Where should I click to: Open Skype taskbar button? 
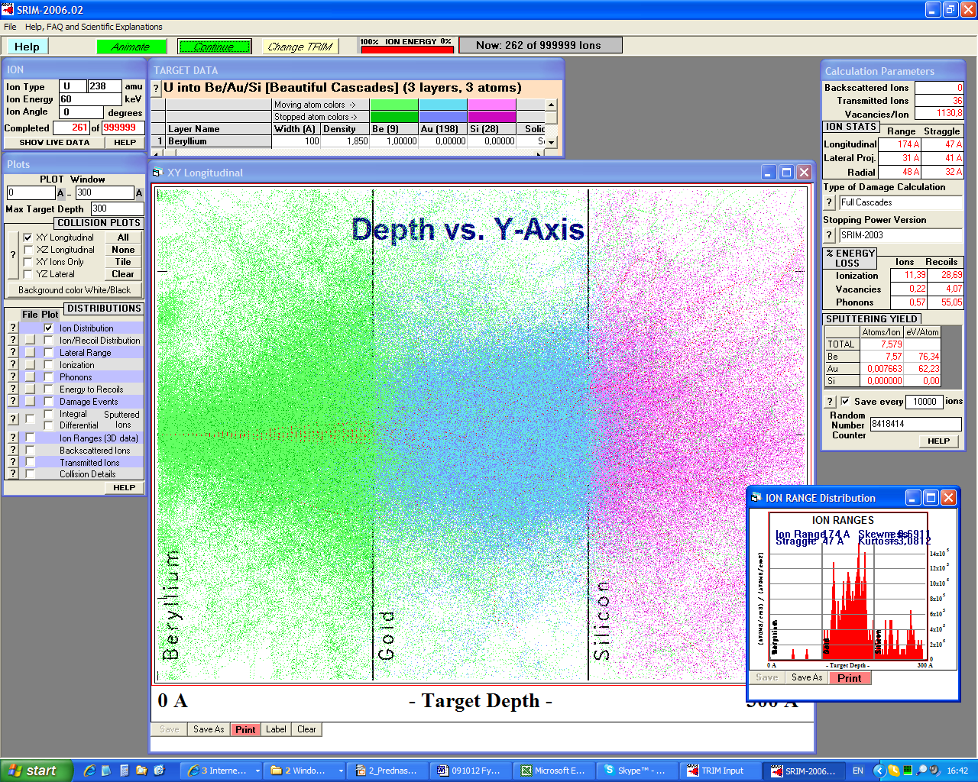pos(636,771)
